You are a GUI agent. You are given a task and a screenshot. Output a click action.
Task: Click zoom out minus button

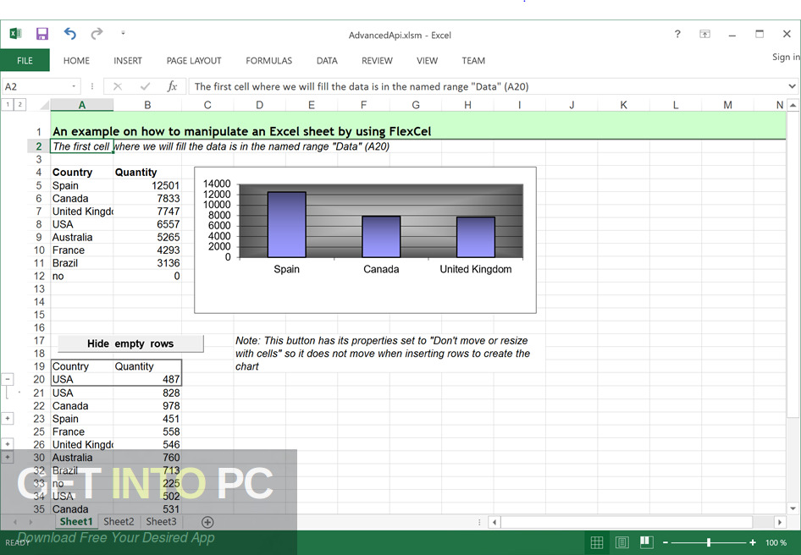[x=666, y=542]
